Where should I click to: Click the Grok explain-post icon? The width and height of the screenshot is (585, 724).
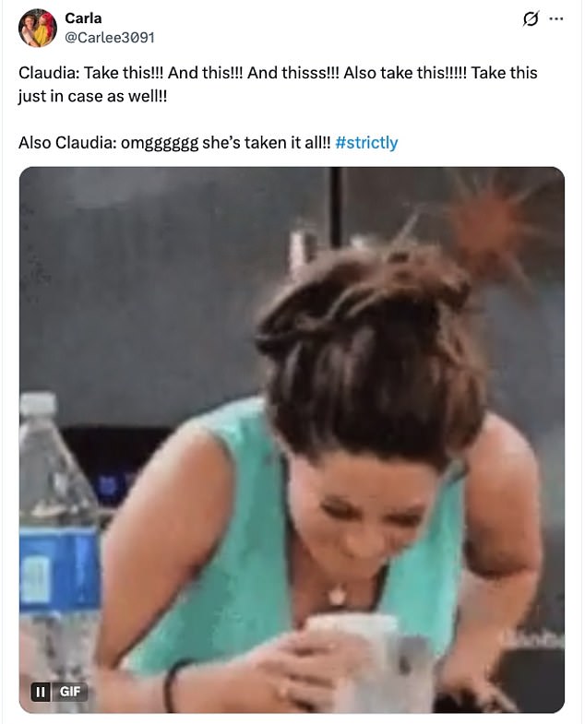tap(531, 19)
